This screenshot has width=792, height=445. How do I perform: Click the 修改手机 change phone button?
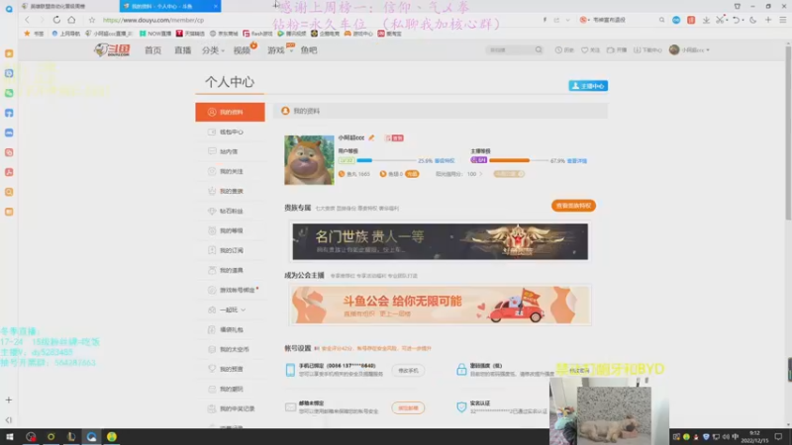(408, 370)
